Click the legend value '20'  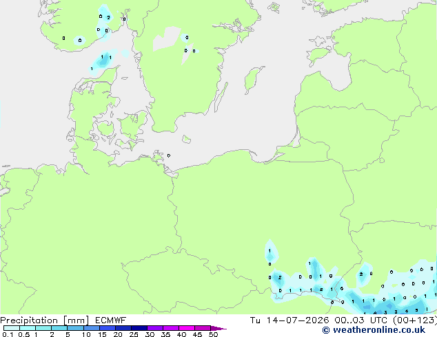tap(118, 334)
